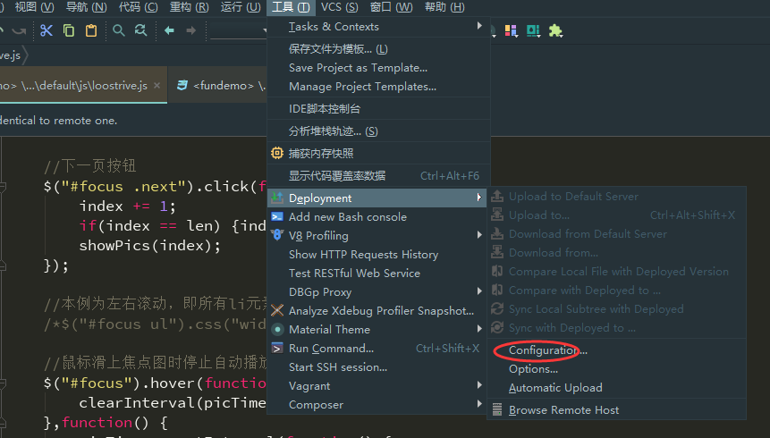Click the colorful grid toolbar icon
The image size is (770, 438).
coord(512,31)
